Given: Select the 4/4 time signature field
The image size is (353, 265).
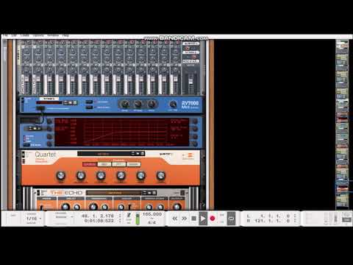Looking at the screenshot, I should pos(152,222).
